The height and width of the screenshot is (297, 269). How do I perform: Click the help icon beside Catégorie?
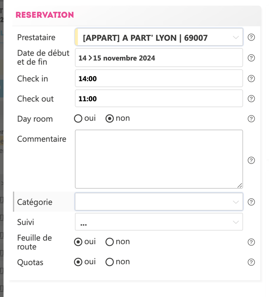[x=251, y=202]
